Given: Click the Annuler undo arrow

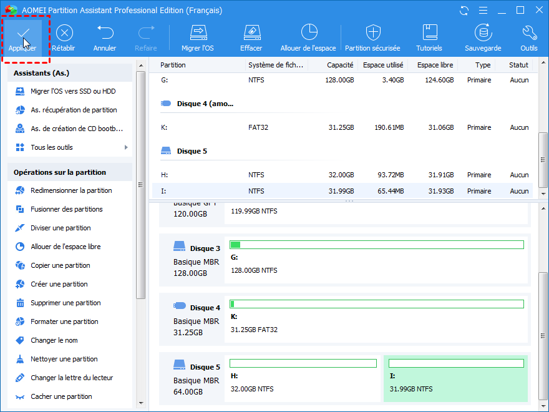Looking at the screenshot, I should point(105,33).
